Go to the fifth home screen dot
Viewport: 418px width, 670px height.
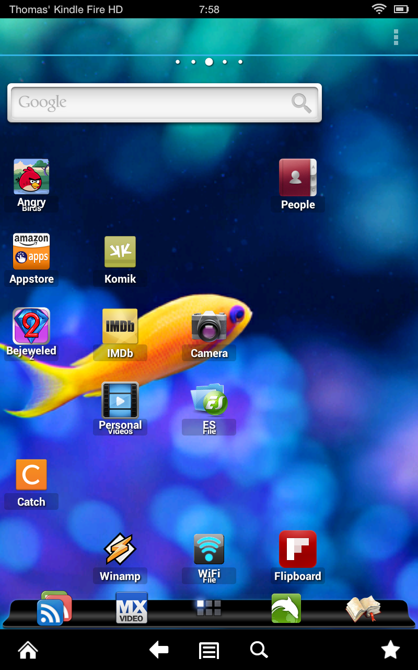pos(240,62)
